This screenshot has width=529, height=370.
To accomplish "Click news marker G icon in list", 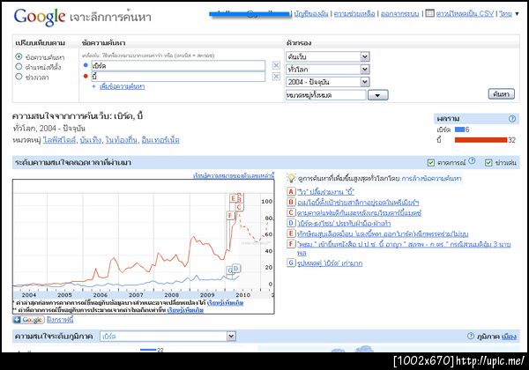I will (x=291, y=263).
